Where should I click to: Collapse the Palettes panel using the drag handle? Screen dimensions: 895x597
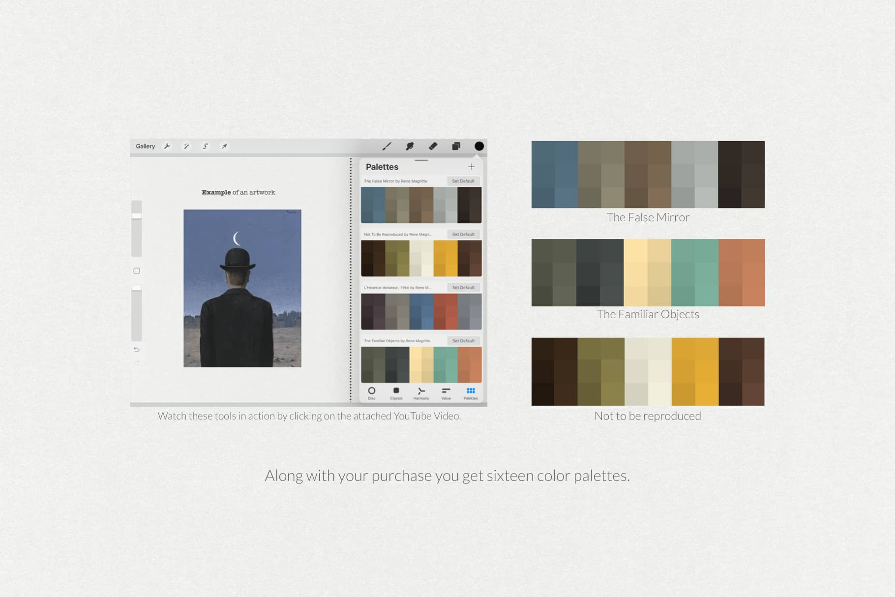(421, 160)
